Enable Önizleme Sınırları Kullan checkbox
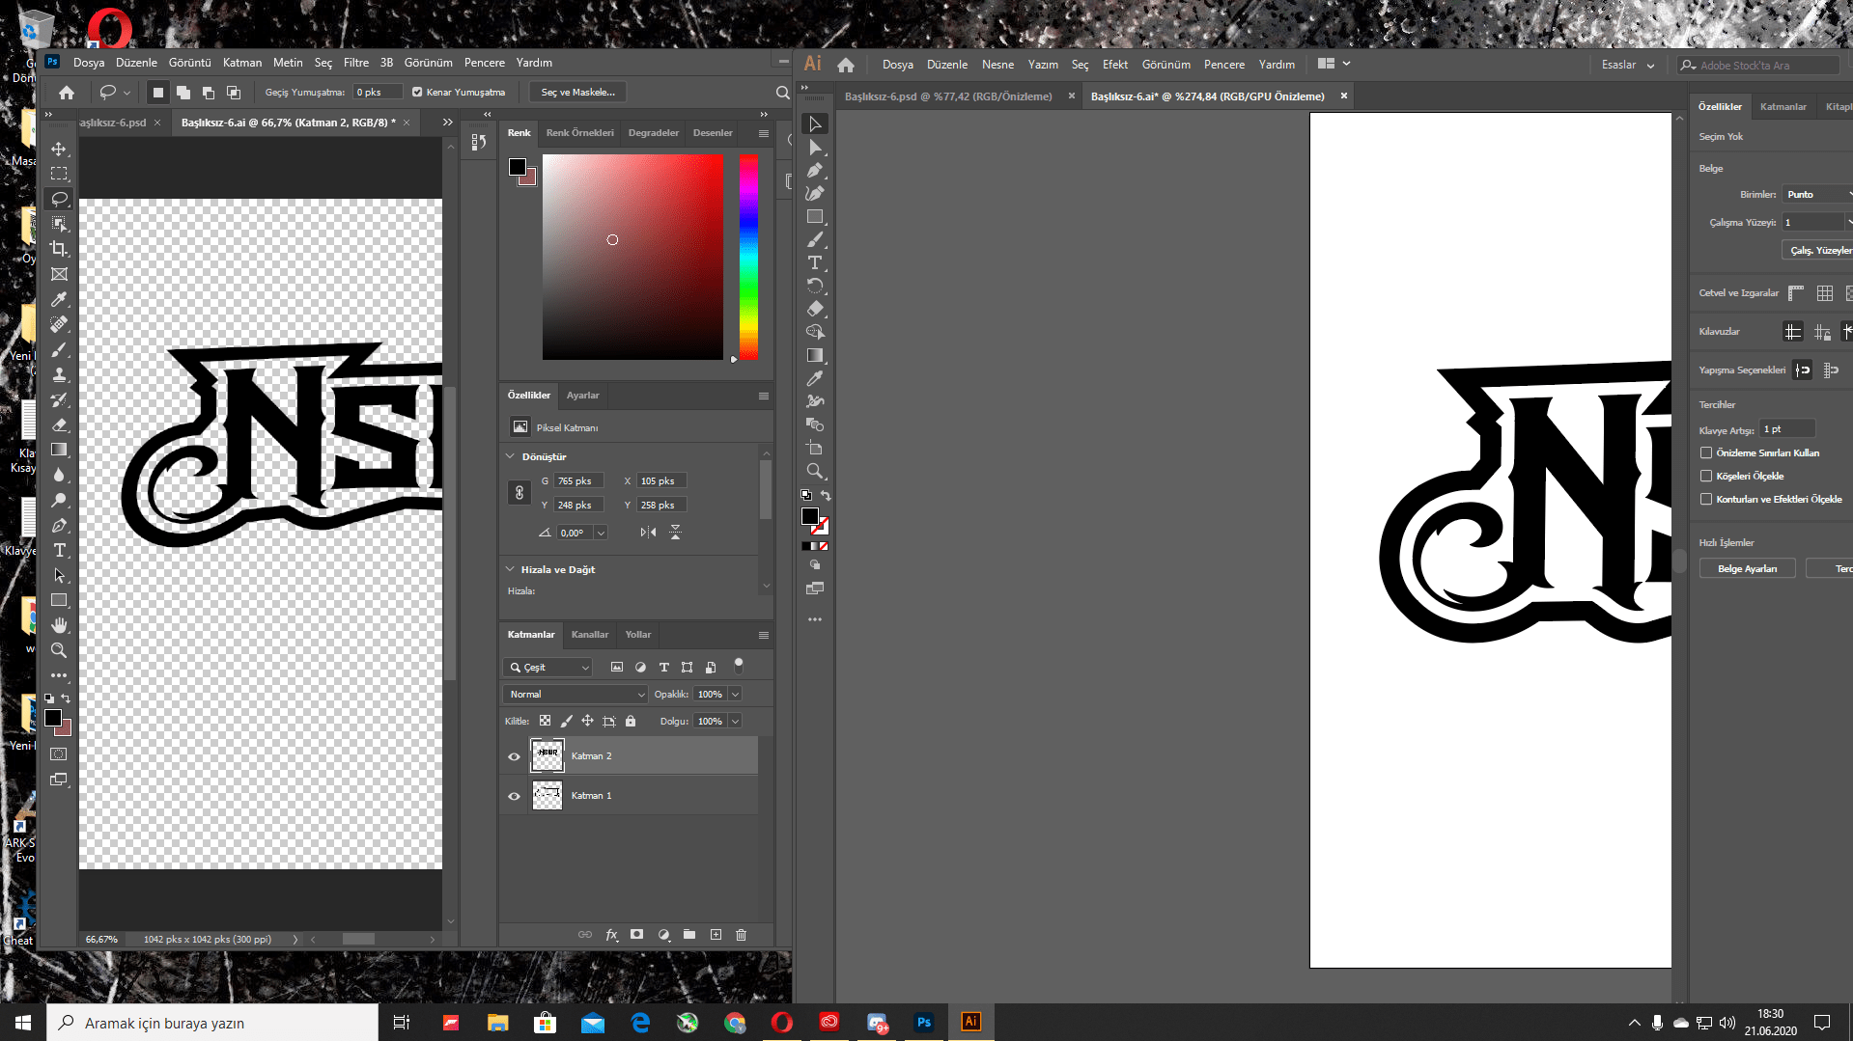Viewport: 1853px width, 1041px height. (x=1706, y=452)
